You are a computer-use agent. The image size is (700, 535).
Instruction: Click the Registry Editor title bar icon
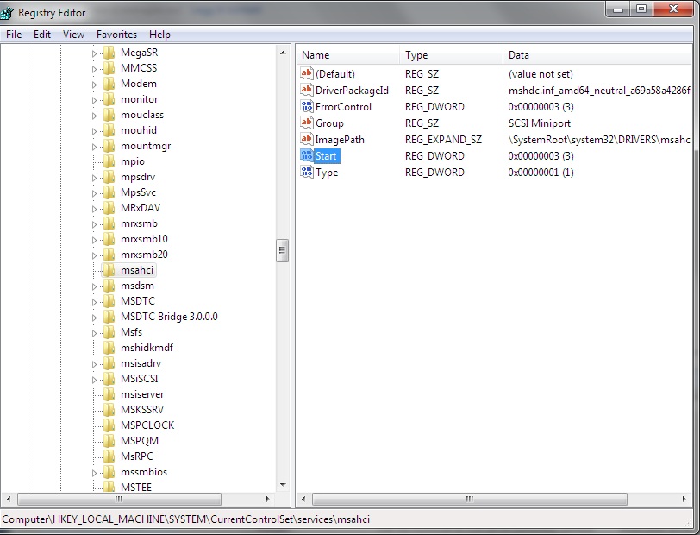coord(7,13)
